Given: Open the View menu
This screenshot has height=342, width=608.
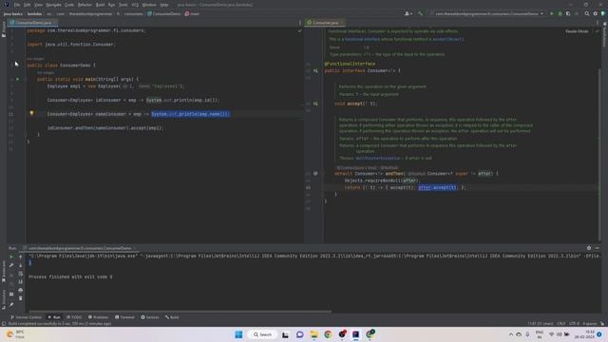Looking at the screenshot, I should (38, 5).
